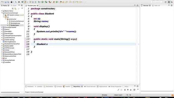The height and width of the screenshot is (98, 174).
Task: Select Student.java in Package Explorer
Action: (x=14, y=25)
